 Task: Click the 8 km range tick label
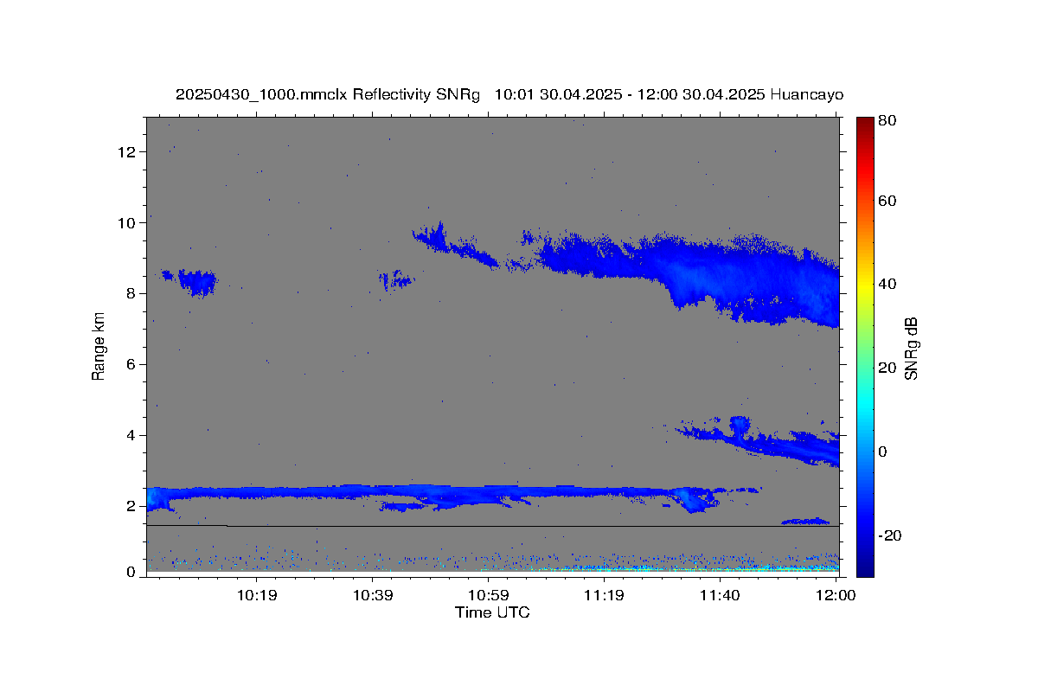click(131, 294)
